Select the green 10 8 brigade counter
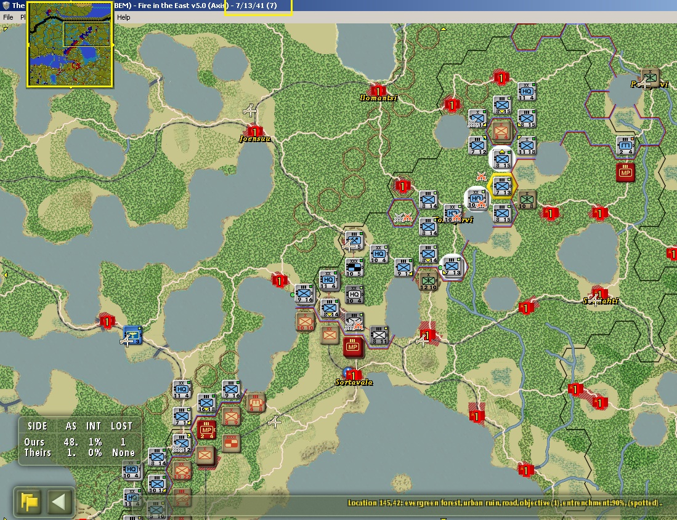The height and width of the screenshot is (520, 677). pyautogui.click(x=527, y=200)
